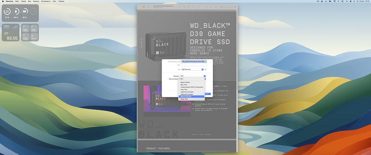Choose the Lightness Increase filter
This screenshot has width=371, height=155.
click(x=191, y=94)
